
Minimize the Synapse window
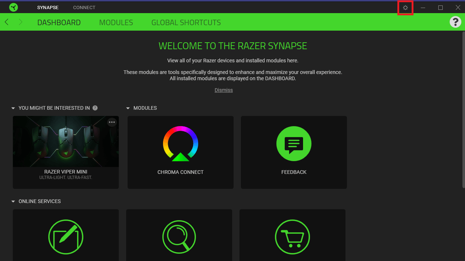[x=423, y=8]
